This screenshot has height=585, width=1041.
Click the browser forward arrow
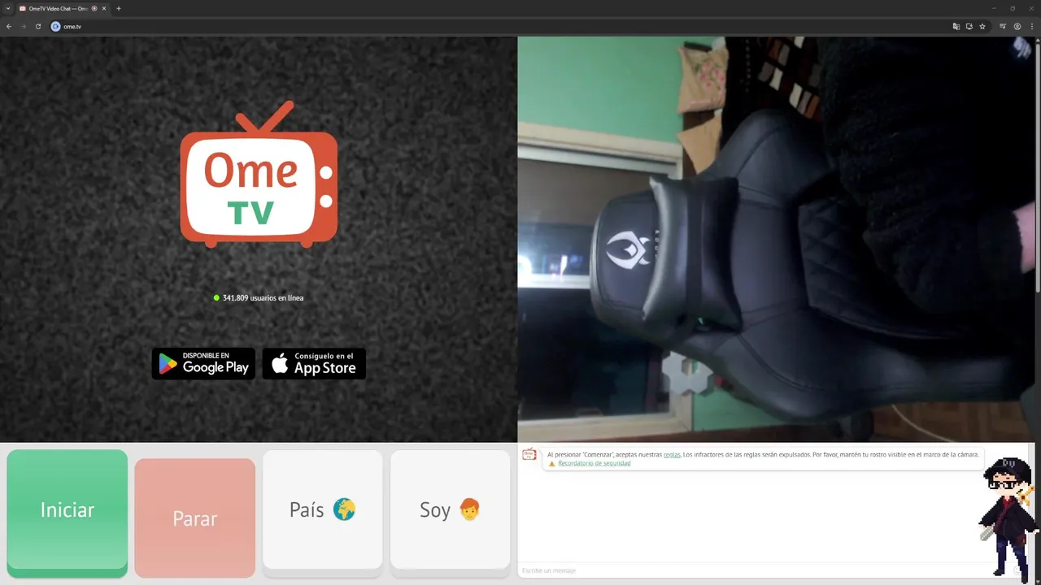[x=24, y=26]
